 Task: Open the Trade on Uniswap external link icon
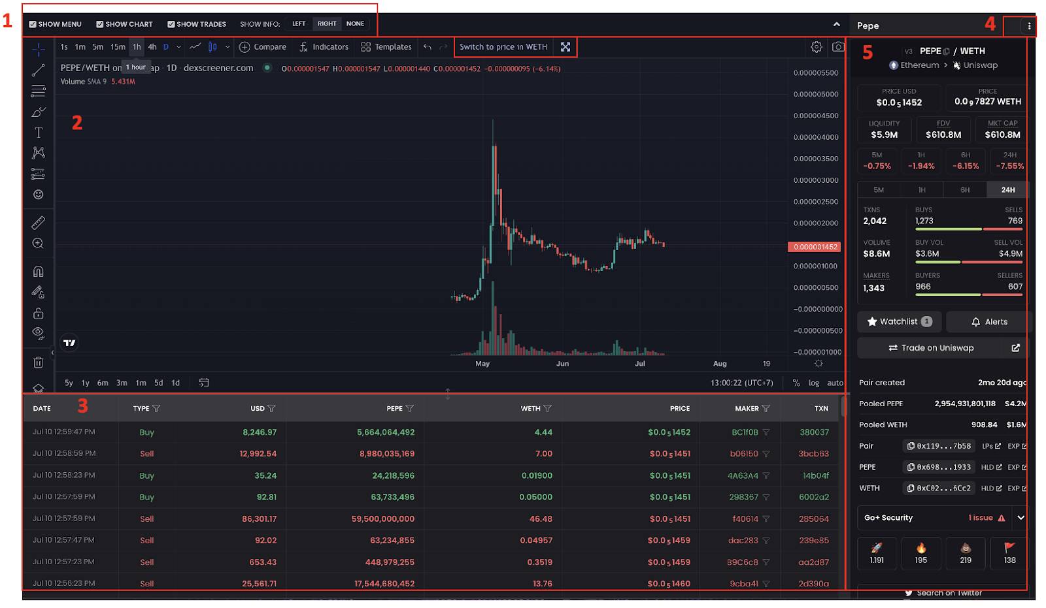pos(1016,348)
